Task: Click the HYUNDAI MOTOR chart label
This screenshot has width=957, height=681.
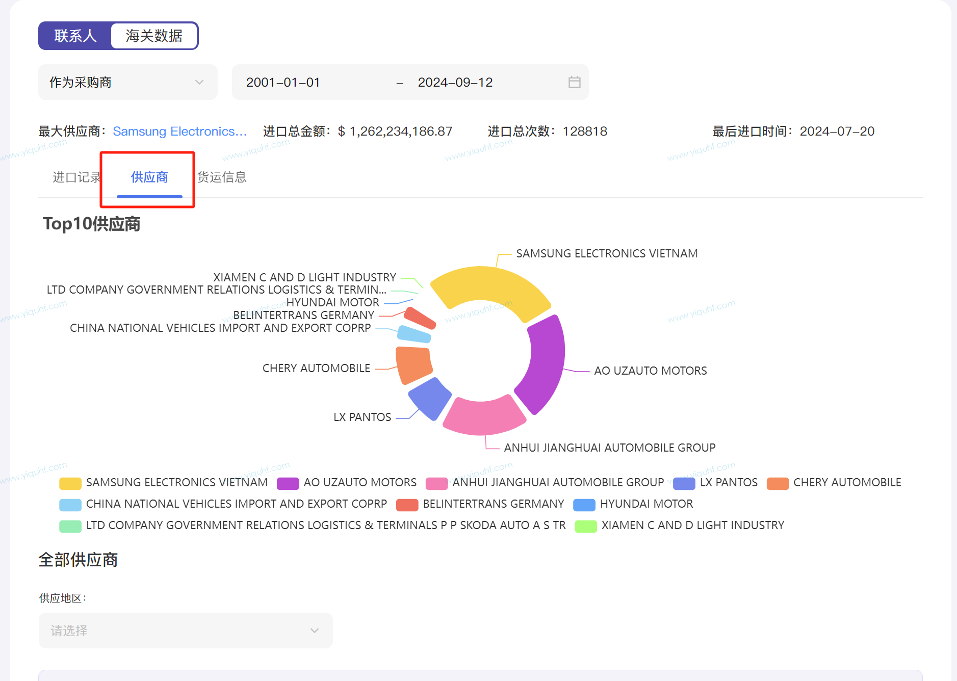Action: (x=332, y=302)
